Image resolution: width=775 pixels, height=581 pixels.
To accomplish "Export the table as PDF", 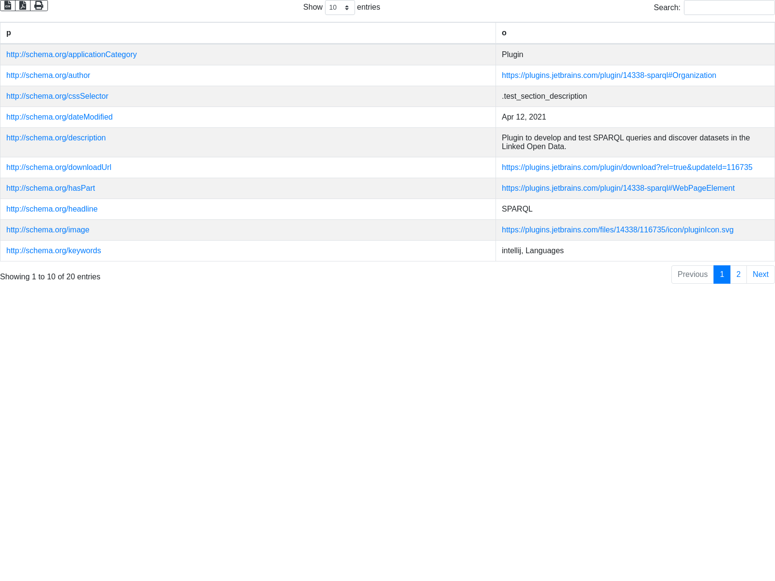I will 23,5.
